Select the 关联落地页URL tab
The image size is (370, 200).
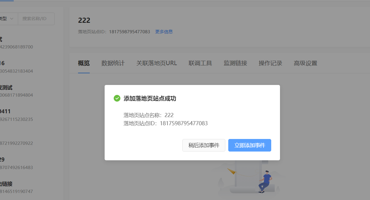[156, 63]
